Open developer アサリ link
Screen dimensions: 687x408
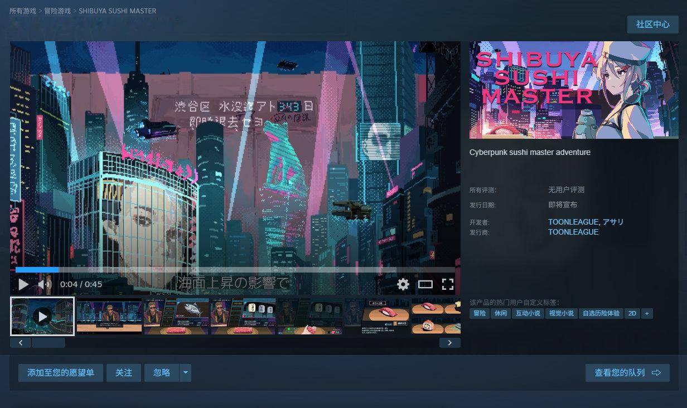(613, 222)
